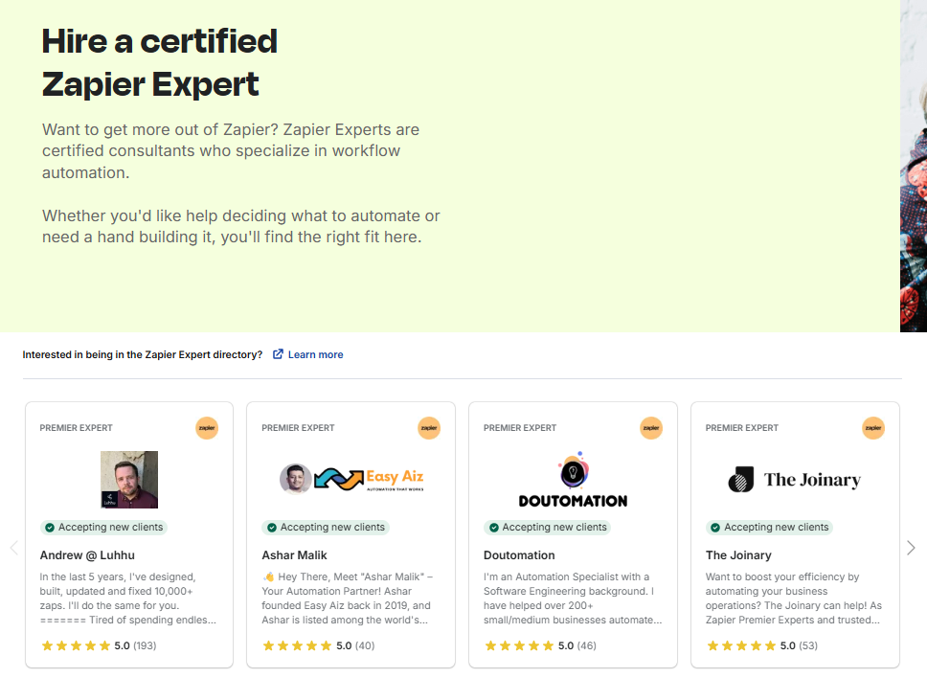Show next experts with right carousel arrow
Viewport: 927px width, 678px height.
click(911, 548)
